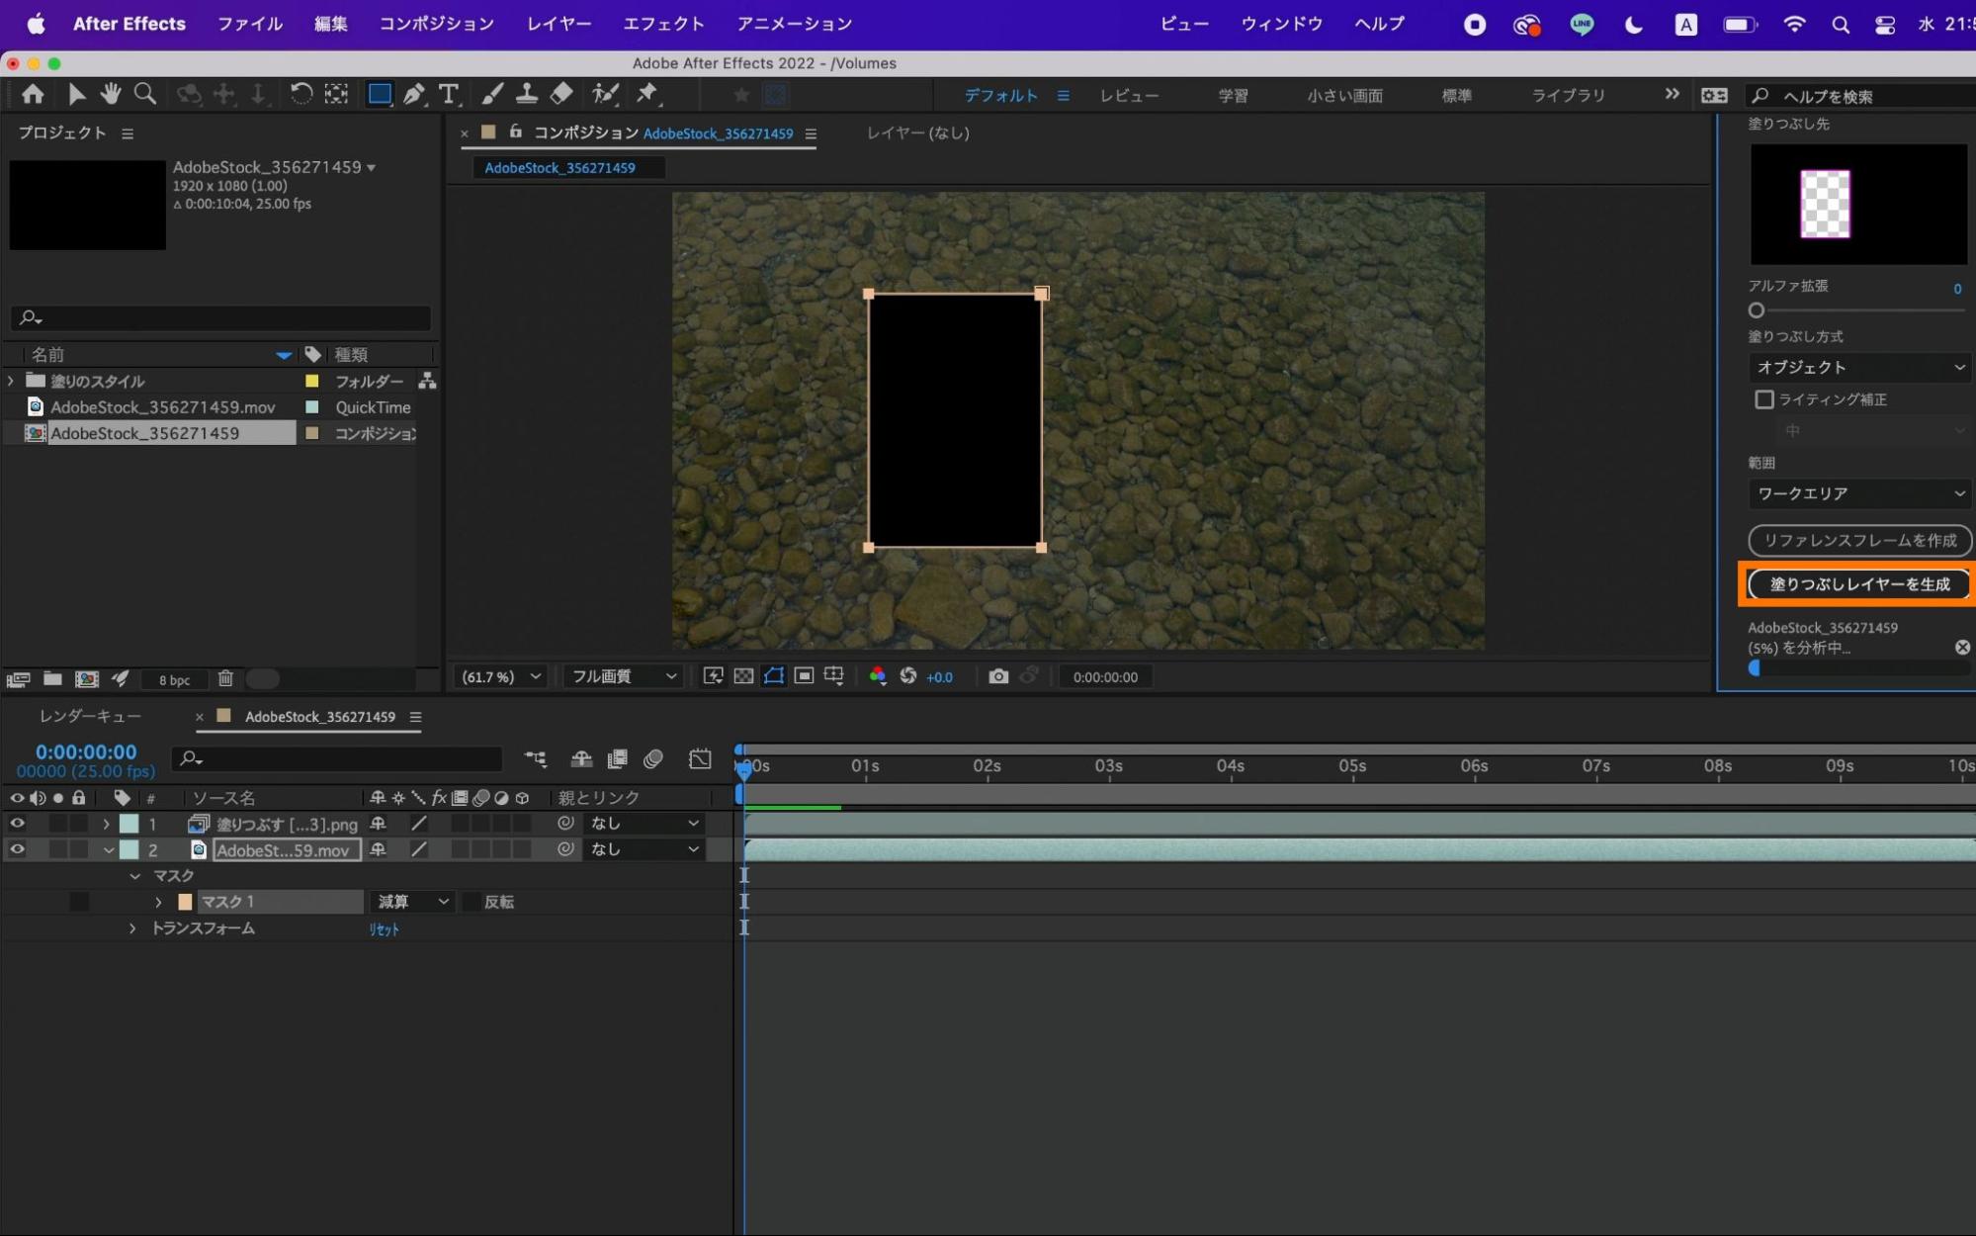This screenshot has height=1236, width=1976.
Task: Toggle the 反転 checkbox for マスク 1
Action: (472, 902)
